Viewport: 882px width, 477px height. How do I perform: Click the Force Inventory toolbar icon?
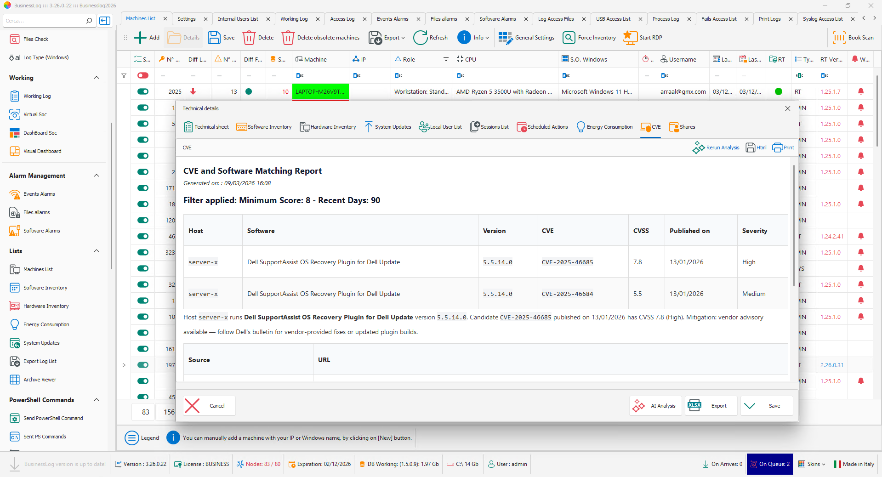tap(569, 38)
